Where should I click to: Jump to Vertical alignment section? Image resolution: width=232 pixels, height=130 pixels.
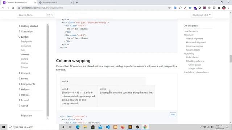(x=194, y=39)
